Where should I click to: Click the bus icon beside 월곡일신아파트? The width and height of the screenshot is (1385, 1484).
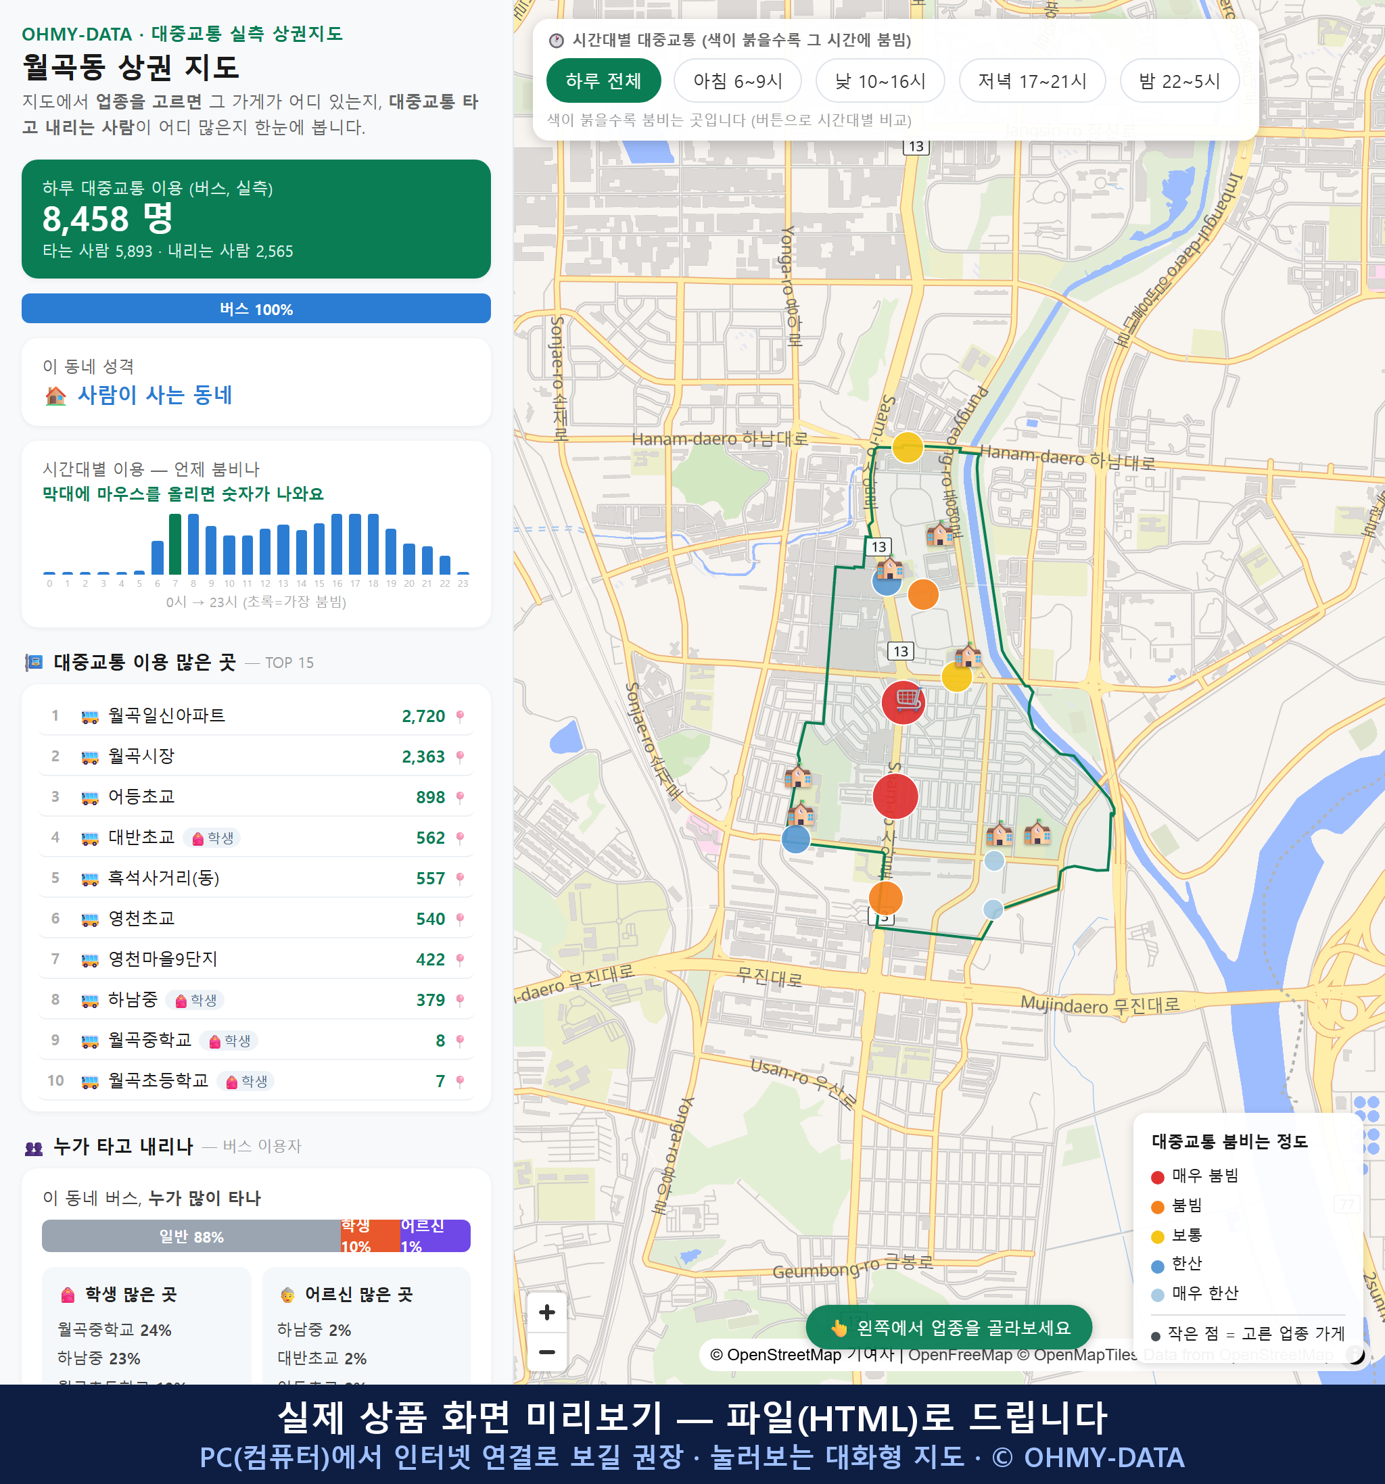tap(89, 717)
